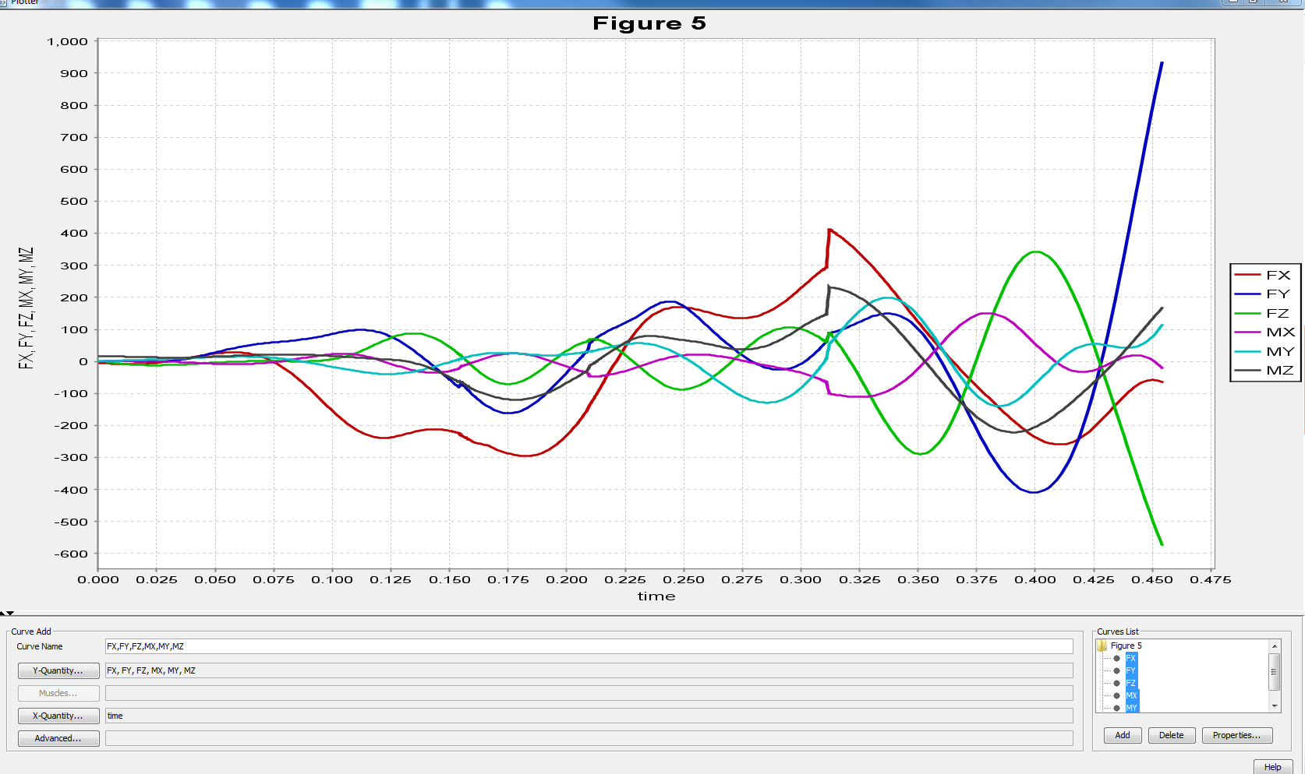Open the Y-Quantity selector

(x=58, y=670)
